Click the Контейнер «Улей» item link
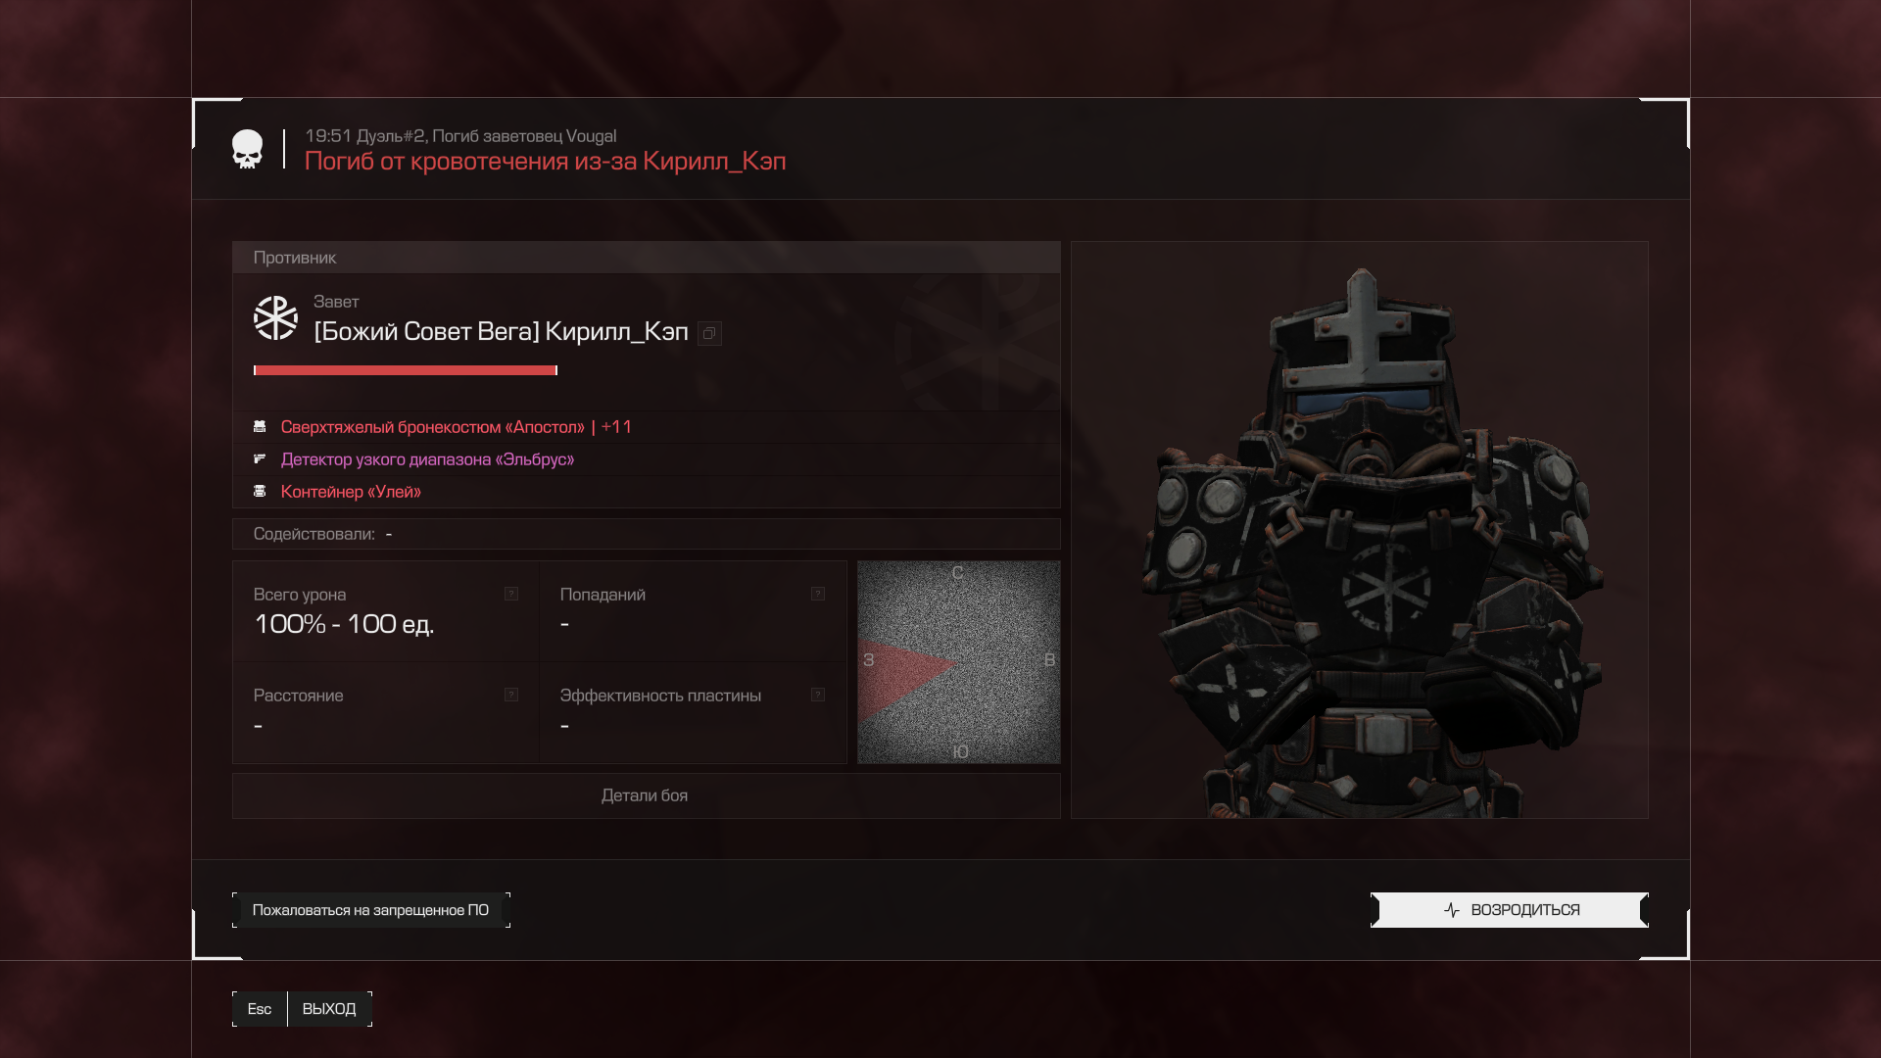The height and width of the screenshot is (1058, 1881). coord(351,492)
